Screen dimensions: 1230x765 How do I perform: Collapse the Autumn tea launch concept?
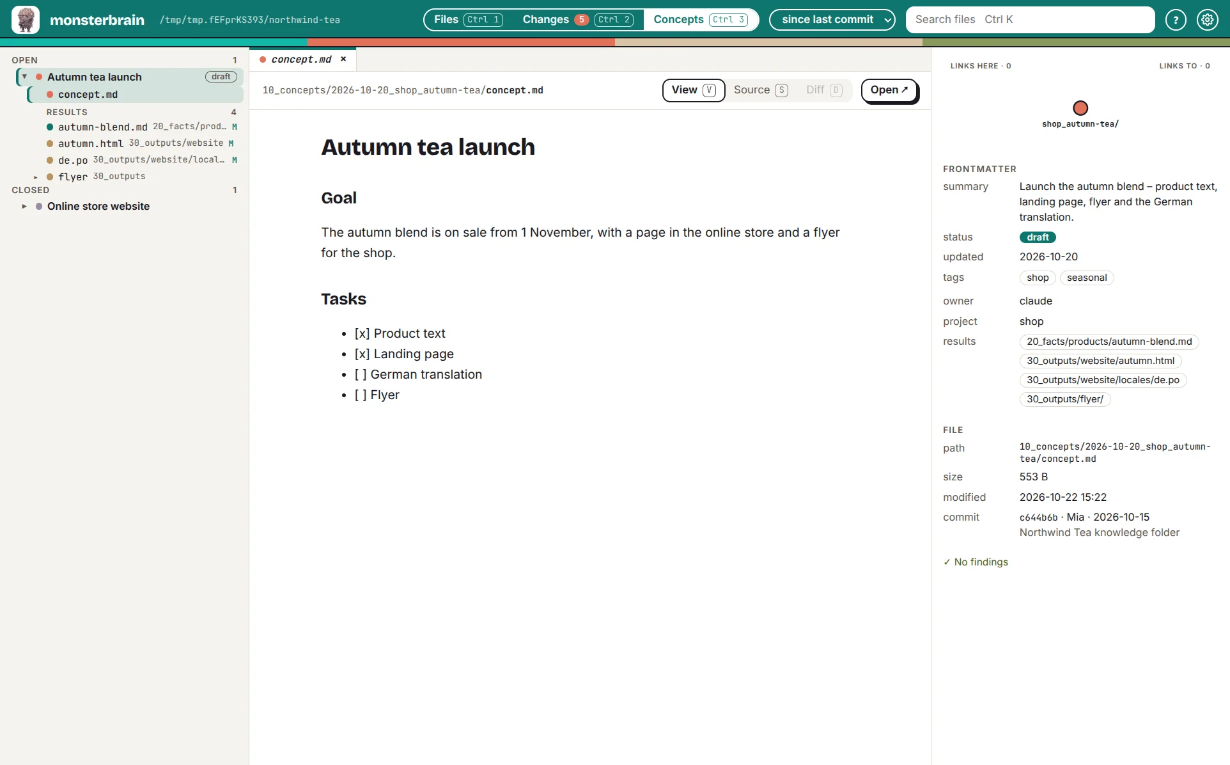coord(24,77)
